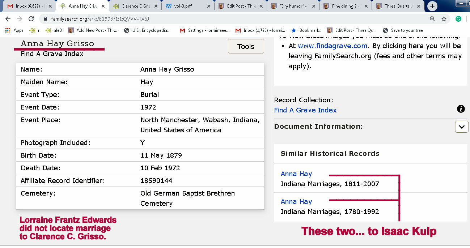Click the forward navigation arrow
The height and width of the screenshot is (248, 470).
tap(20, 19)
